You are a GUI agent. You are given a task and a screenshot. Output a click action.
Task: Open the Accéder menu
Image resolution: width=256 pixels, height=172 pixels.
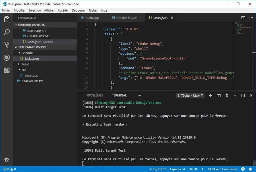[63, 10]
